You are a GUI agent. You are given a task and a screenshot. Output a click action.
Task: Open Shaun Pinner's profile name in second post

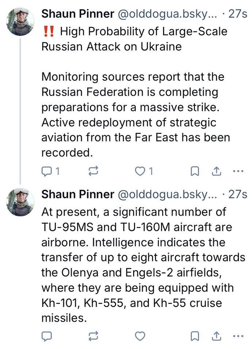(78, 194)
